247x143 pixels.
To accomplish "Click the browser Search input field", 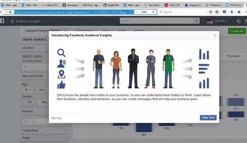I will pyautogui.click(x=182, y=12).
